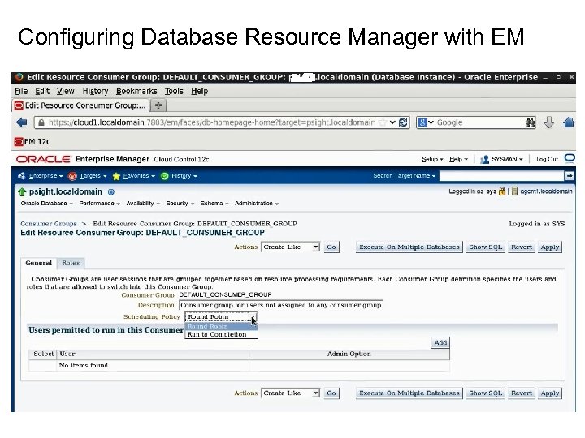
Task: Click the Oracle O icon near Log Out
Action: coord(570,158)
